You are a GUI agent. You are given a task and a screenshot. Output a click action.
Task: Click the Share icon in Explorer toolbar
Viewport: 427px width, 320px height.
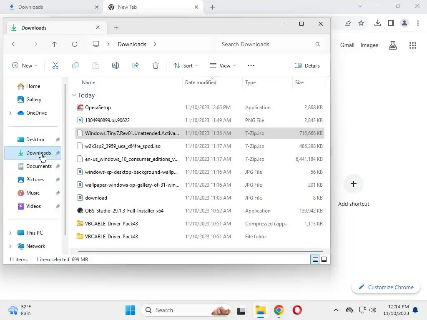[136, 65]
